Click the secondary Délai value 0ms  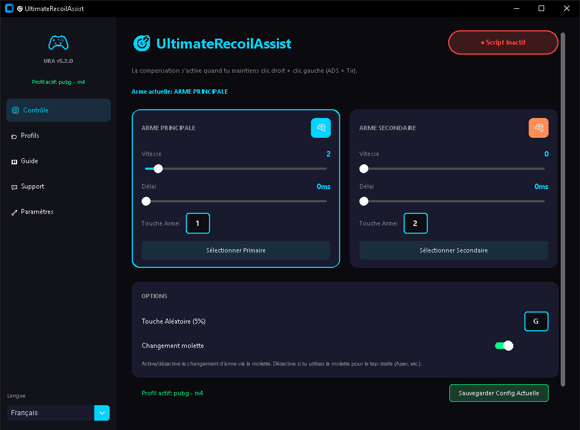[x=541, y=187]
